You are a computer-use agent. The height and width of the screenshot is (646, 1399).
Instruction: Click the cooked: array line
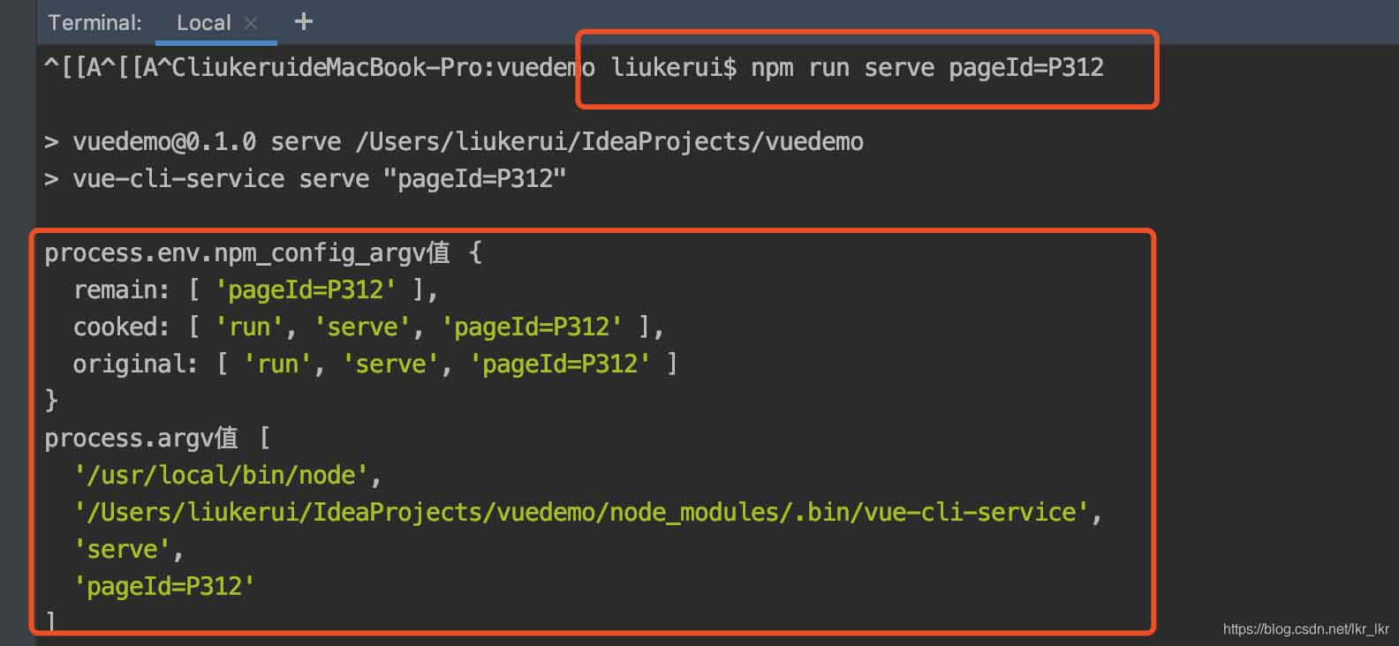(367, 327)
